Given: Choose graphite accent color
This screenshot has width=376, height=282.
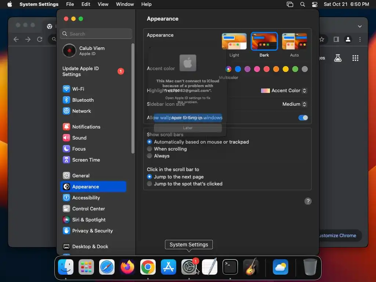Looking at the screenshot, I should pyautogui.click(x=305, y=69).
